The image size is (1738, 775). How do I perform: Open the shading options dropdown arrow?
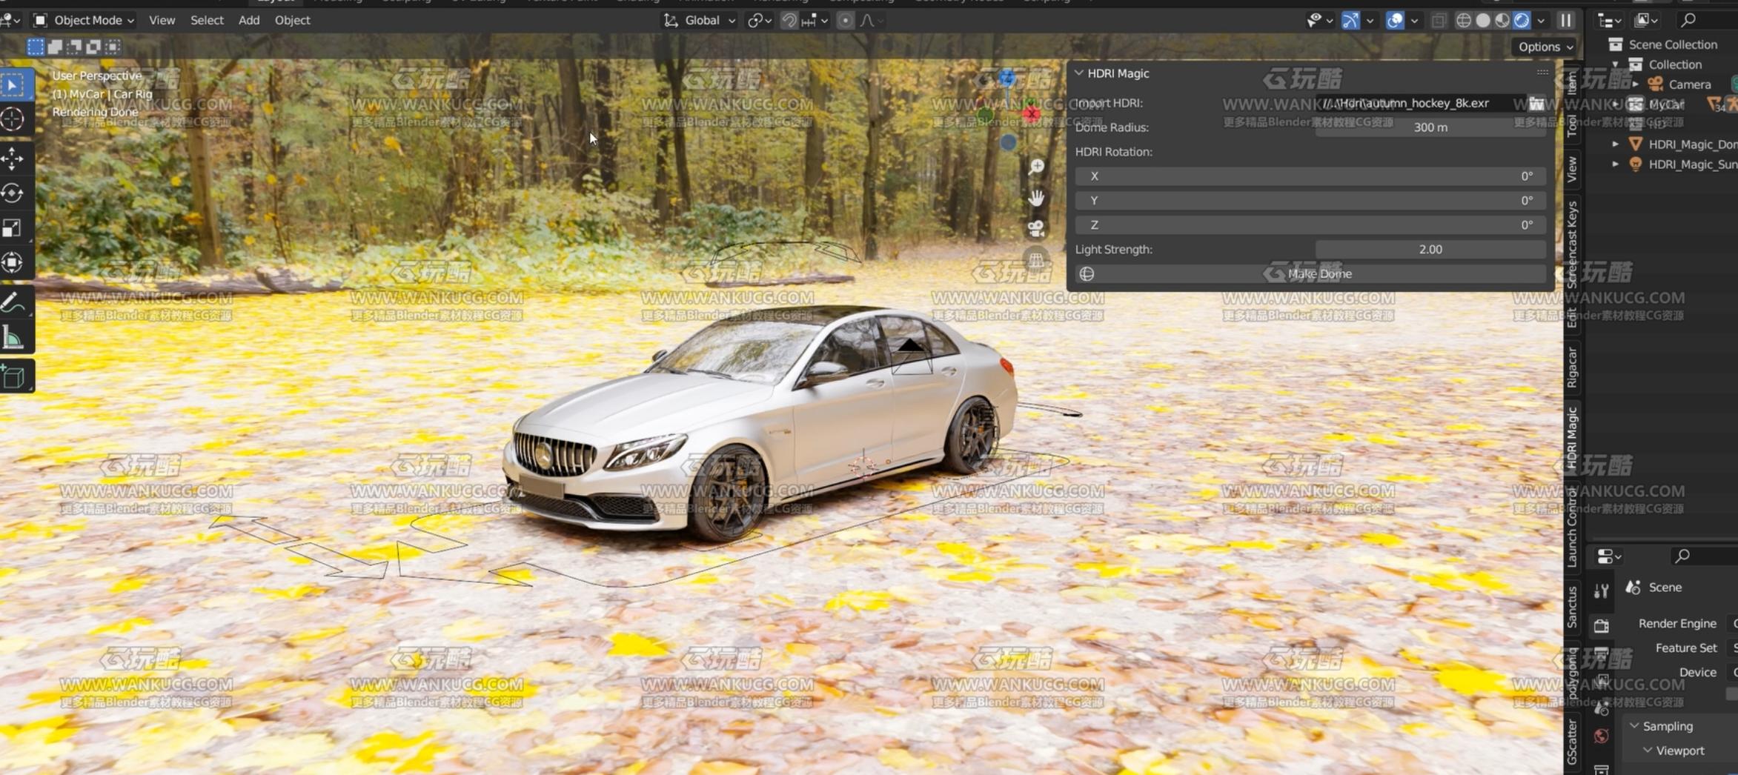coord(1541,21)
